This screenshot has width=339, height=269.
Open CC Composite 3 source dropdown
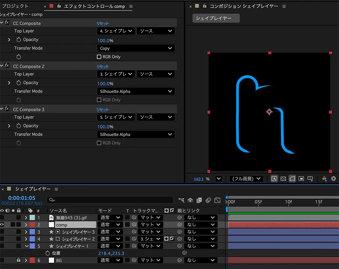click(x=156, y=117)
